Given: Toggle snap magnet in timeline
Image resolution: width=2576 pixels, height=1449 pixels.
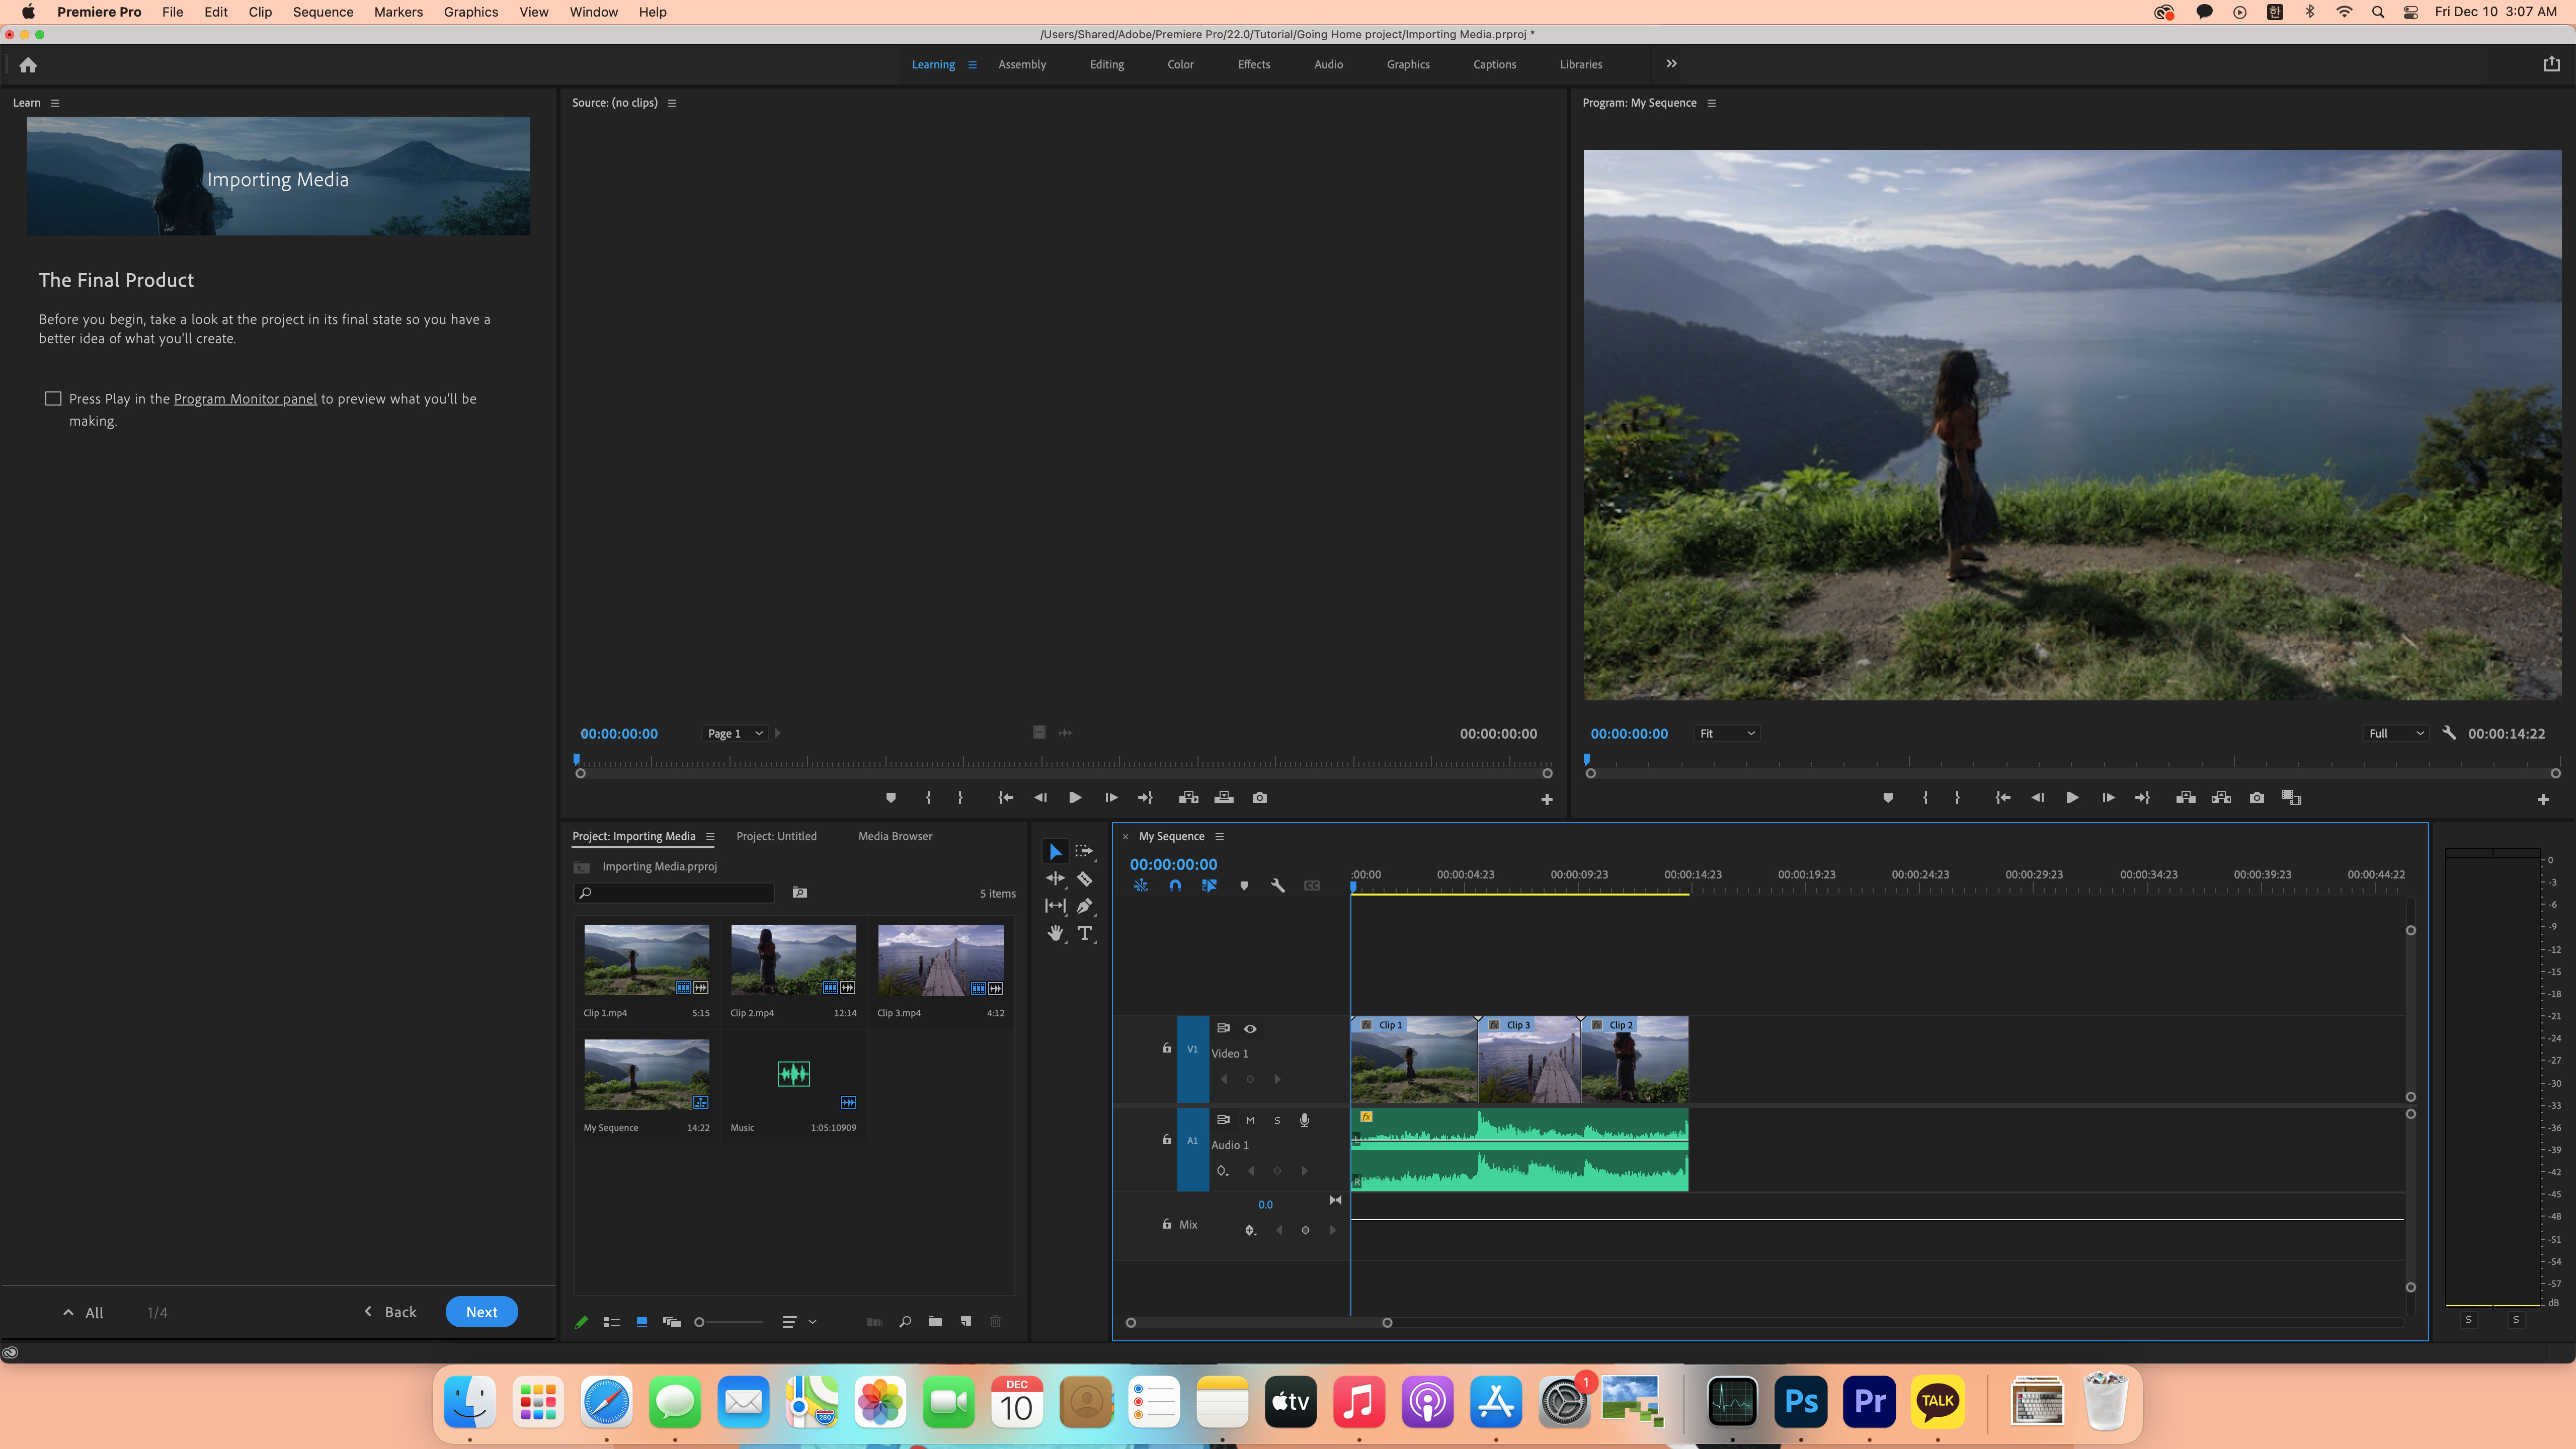Looking at the screenshot, I should (x=1175, y=886).
